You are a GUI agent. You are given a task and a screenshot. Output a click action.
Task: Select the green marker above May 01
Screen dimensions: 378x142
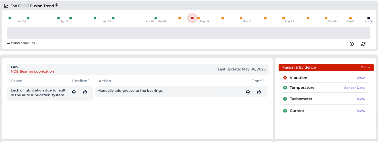click(156, 18)
